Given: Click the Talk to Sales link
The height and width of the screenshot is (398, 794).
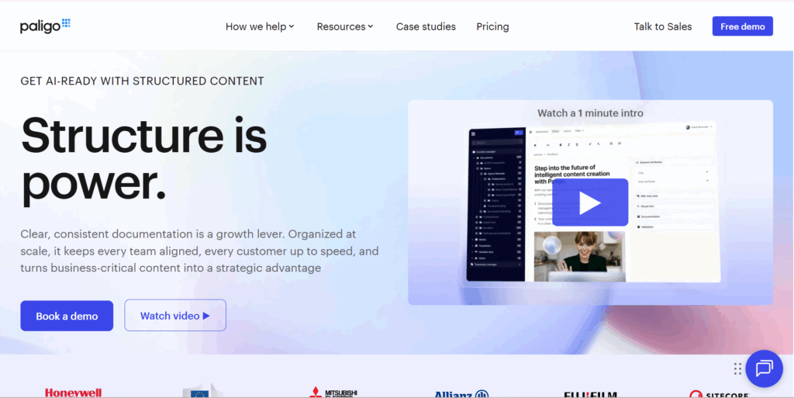Looking at the screenshot, I should point(663,26).
